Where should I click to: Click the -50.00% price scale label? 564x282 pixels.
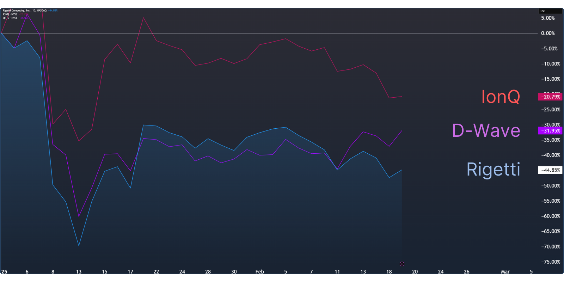point(551,185)
